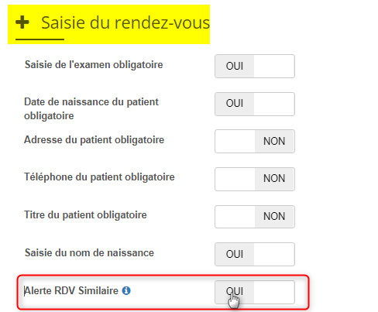The height and width of the screenshot is (312, 378).
Task: Click the Alerte RDV Similaire label text
Action: click(71, 290)
